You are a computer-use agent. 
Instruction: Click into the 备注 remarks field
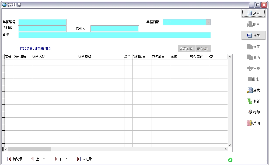tap(114, 35)
